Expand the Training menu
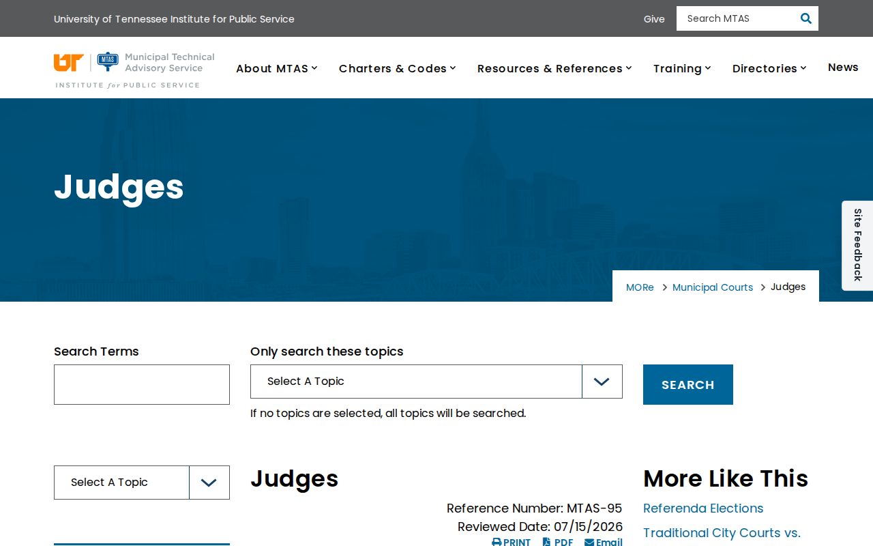The height and width of the screenshot is (546, 873). 682,68
